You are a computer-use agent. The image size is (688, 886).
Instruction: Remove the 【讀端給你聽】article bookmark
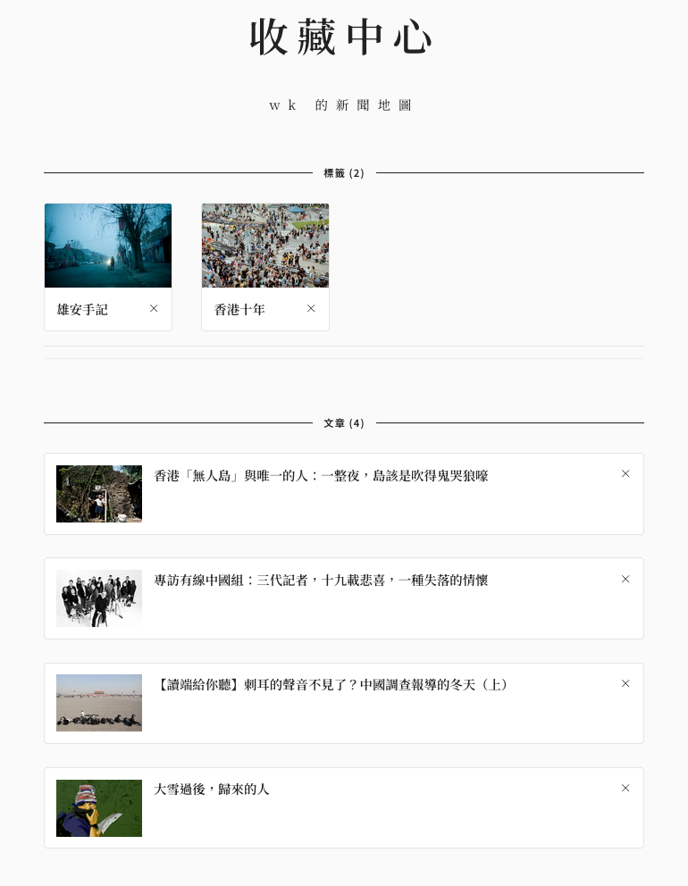(x=625, y=684)
